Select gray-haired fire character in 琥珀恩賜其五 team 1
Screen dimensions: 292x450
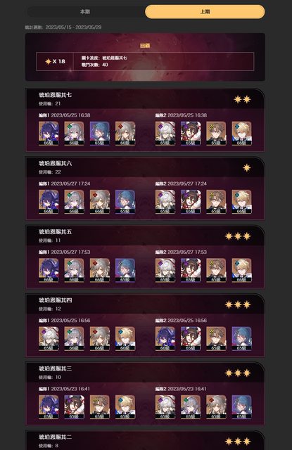pyautogui.click(x=100, y=270)
